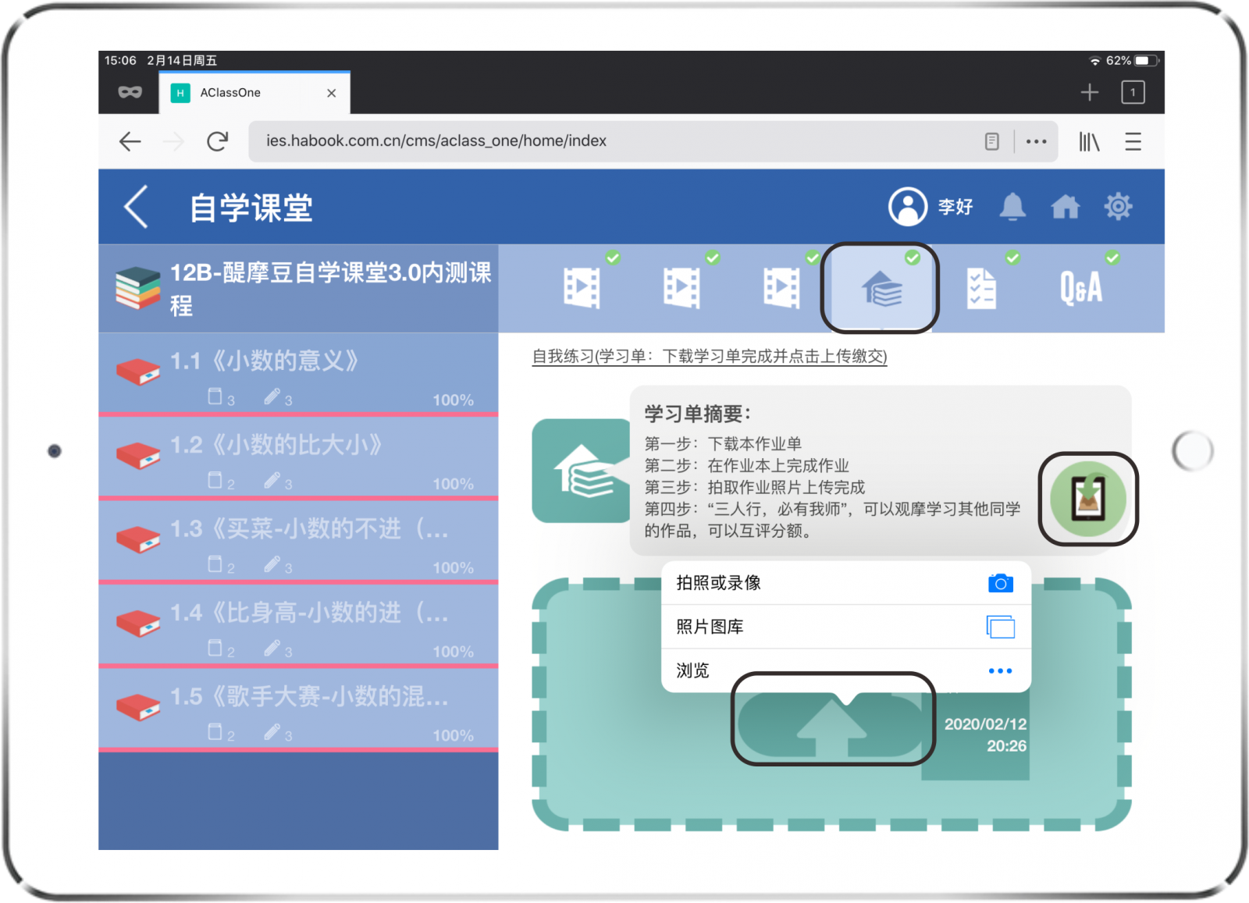Toggle reader view in address bar
The width and height of the screenshot is (1249, 903).
click(x=991, y=141)
